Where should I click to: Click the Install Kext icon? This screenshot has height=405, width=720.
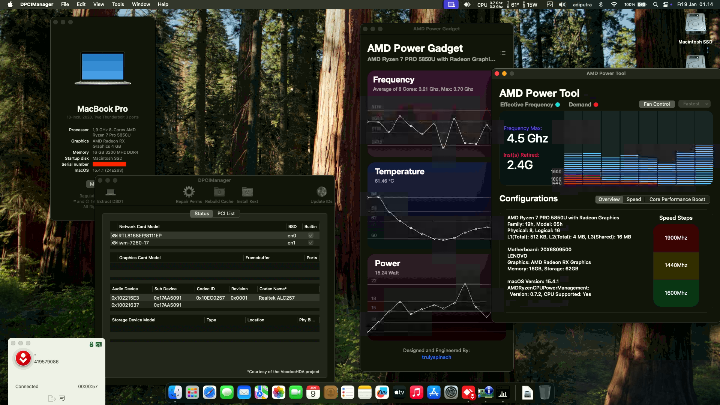(247, 192)
